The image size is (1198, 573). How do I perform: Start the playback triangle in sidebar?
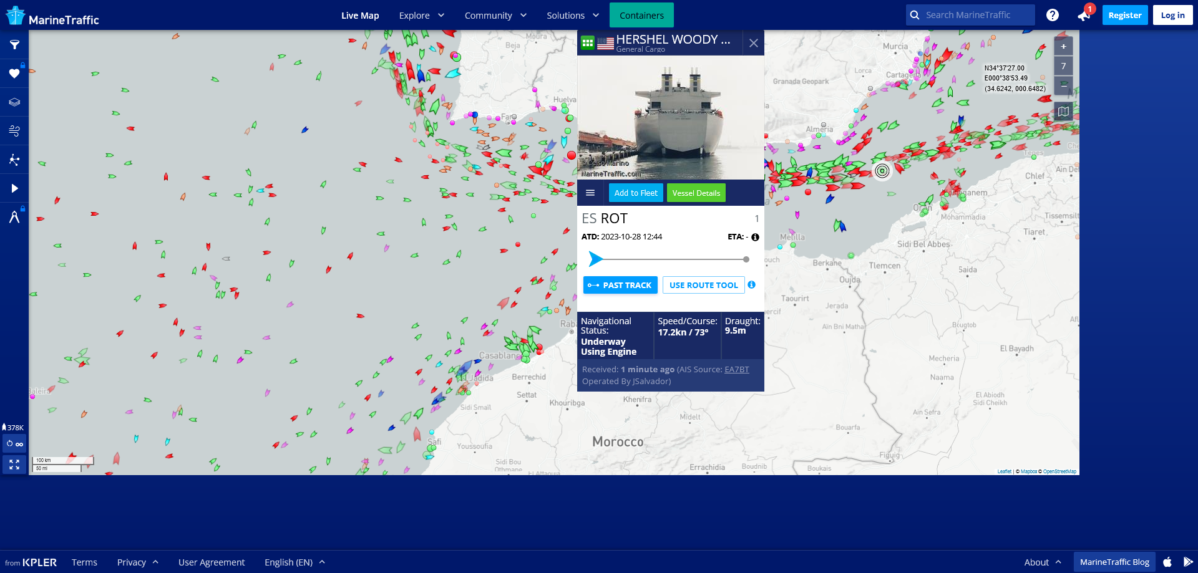pos(14,188)
